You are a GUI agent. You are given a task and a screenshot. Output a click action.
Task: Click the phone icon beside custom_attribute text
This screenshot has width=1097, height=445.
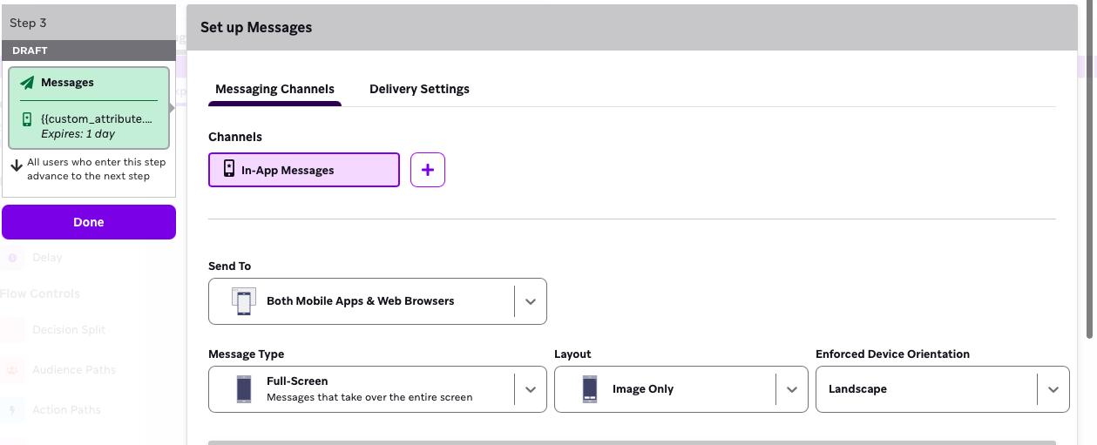pyautogui.click(x=27, y=119)
